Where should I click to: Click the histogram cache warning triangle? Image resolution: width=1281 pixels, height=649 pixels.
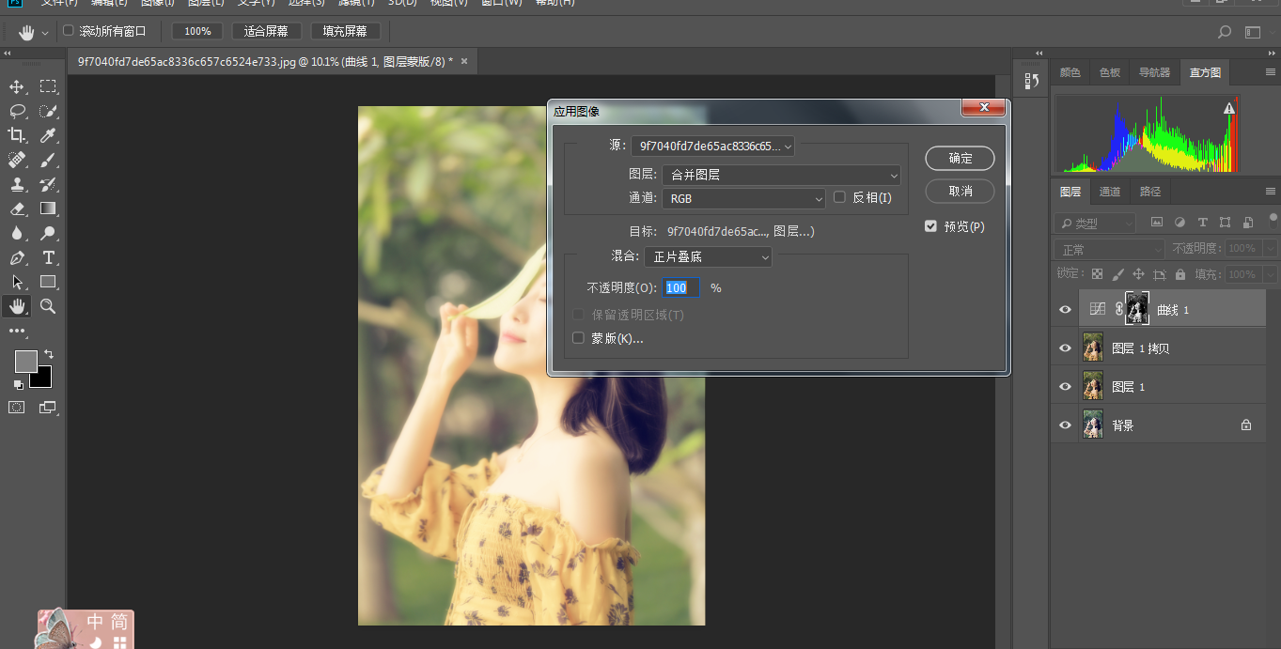[1228, 109]
